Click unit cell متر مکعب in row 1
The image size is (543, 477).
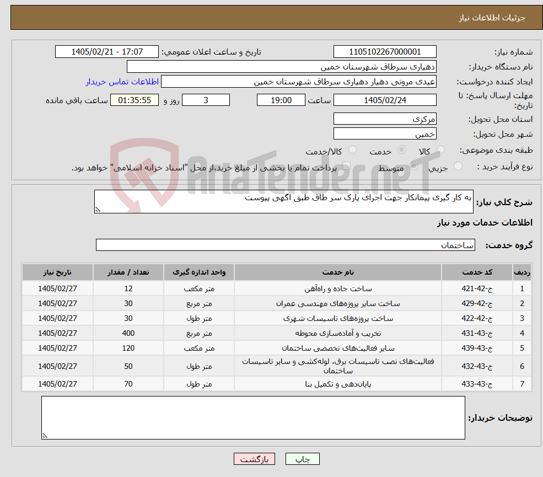(x=199, y=288)
